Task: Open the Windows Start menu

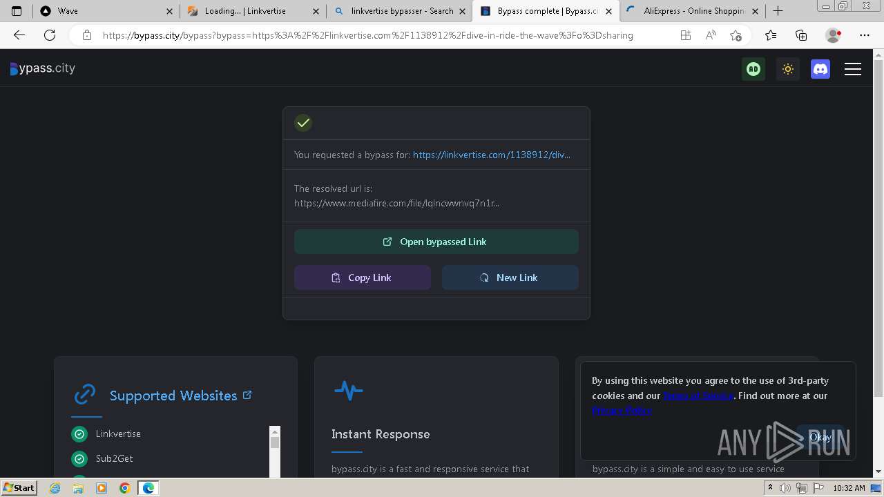Action: point(19,487)
